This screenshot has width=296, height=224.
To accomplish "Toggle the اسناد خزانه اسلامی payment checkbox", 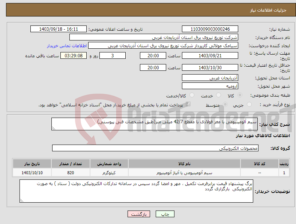I will click(188, 104).
